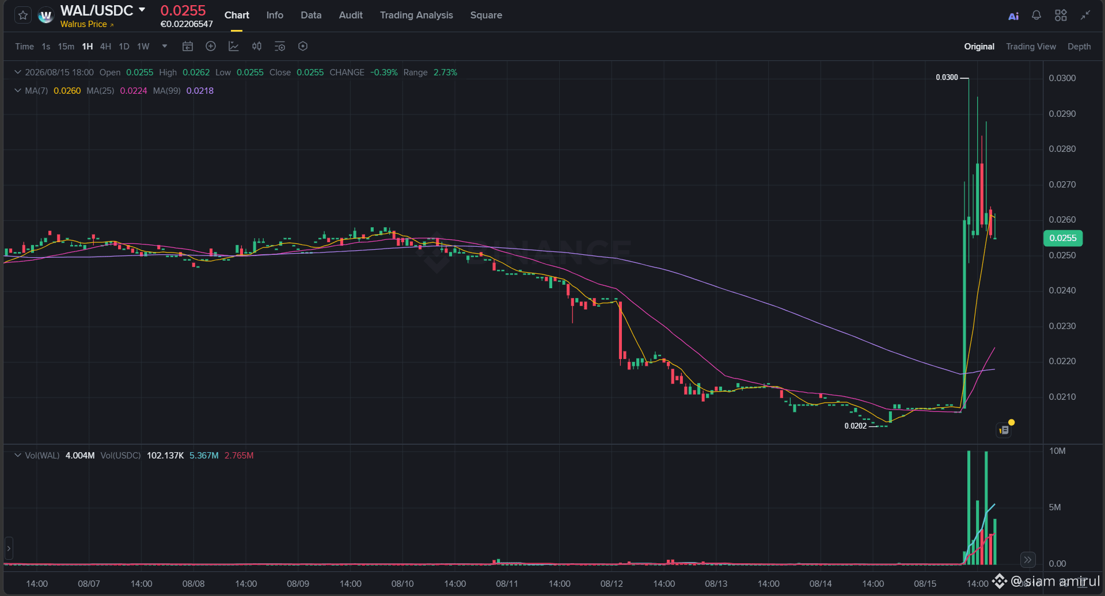Select the 1W interval
This screenshot has width=1105, height=596.
click(x=143, y=47)
